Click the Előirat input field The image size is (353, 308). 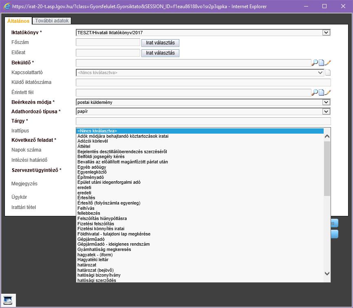(x=108, y=53)
